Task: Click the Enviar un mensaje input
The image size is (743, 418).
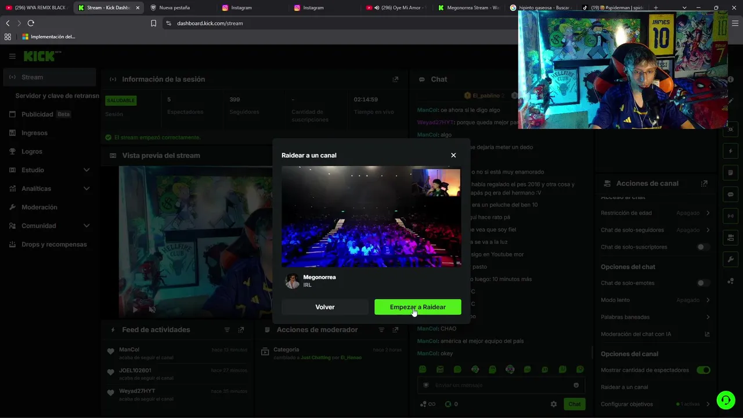Action: (x=502, y=385)
